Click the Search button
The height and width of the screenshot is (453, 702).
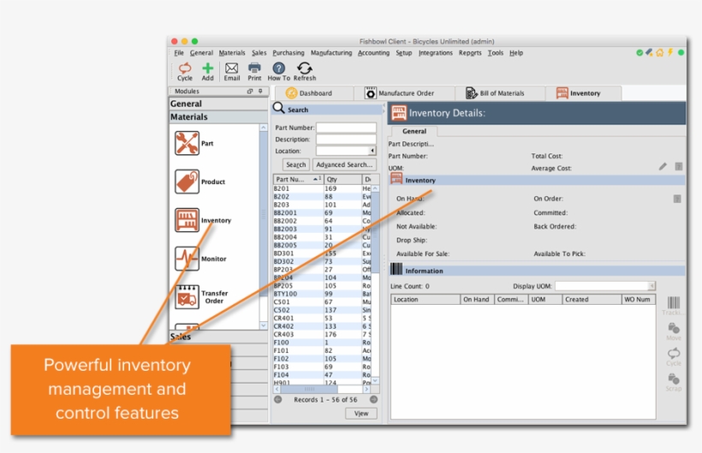[x=296, y=164]
